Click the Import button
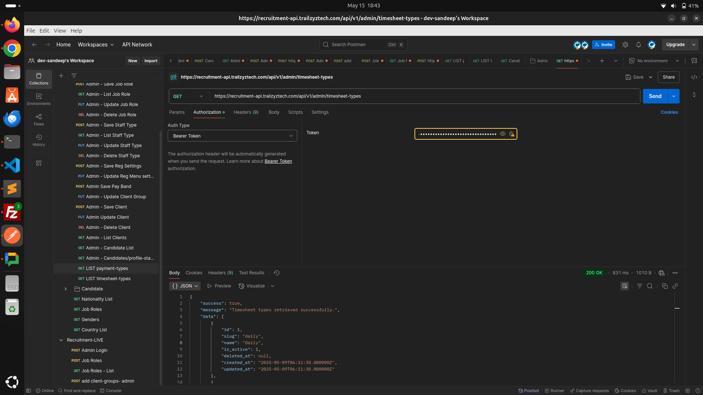Image resolution: width=703 pixels, height=395 pixels. pyautogui.click(x=151, y=61)
